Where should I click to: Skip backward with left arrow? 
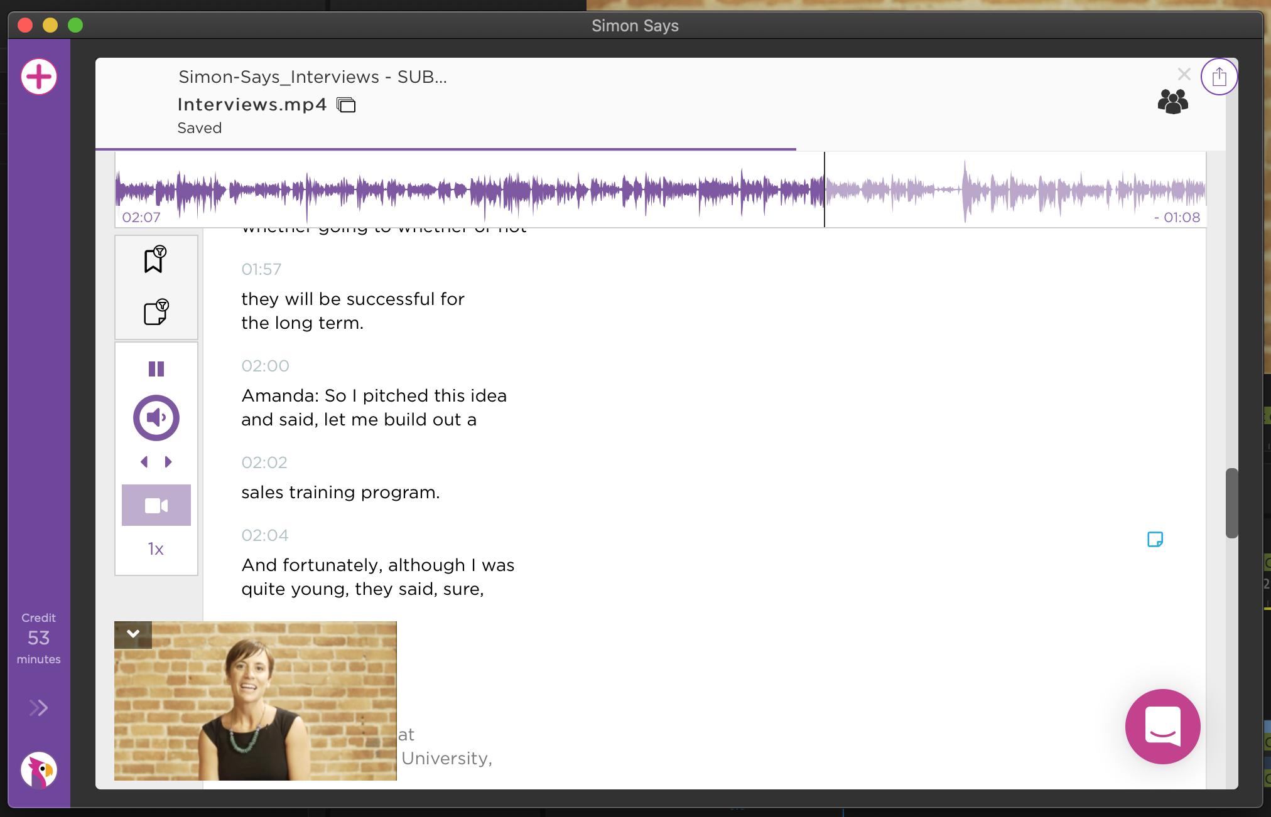pos(144,462)
